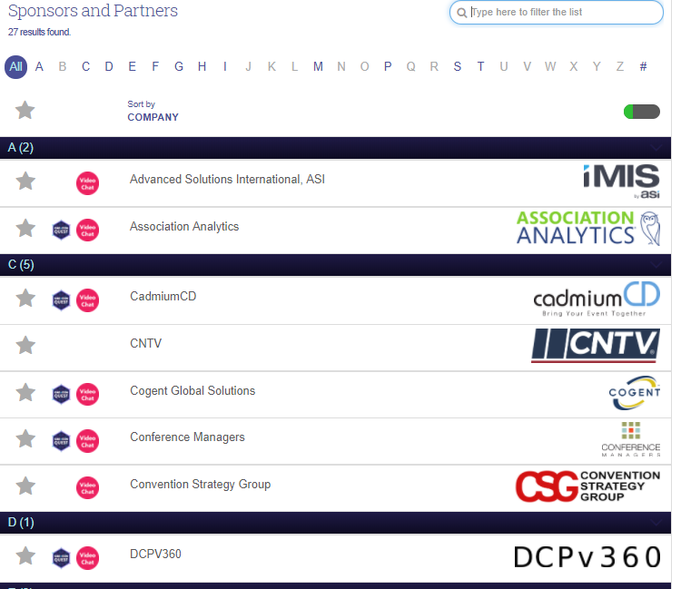Mark Cogent Global Solutions as favorite

click(25, 392)
